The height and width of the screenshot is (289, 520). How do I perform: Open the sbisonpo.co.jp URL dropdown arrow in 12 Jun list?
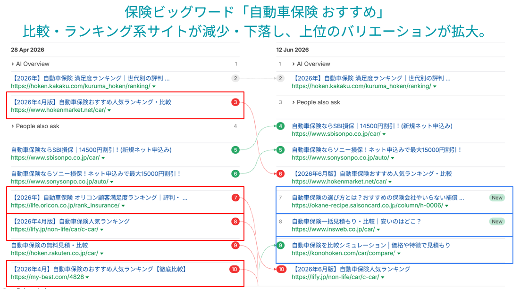coord(384,134)
